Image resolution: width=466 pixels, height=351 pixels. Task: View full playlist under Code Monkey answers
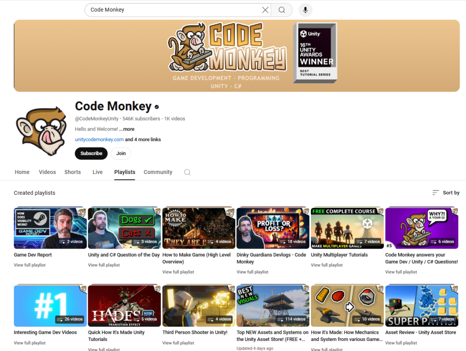(401, 272)
